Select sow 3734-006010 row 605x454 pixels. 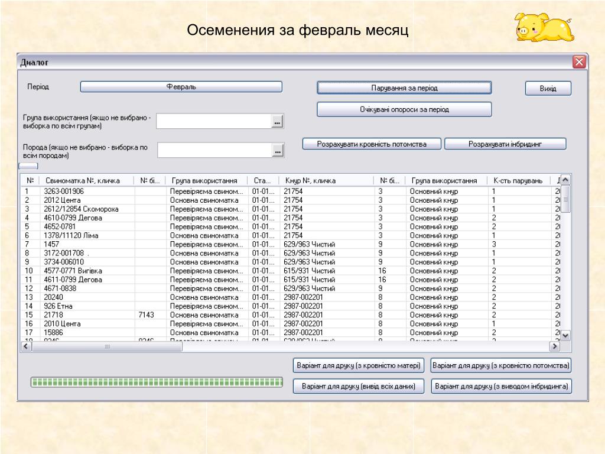pyautogui.click(x=64, y=262)
